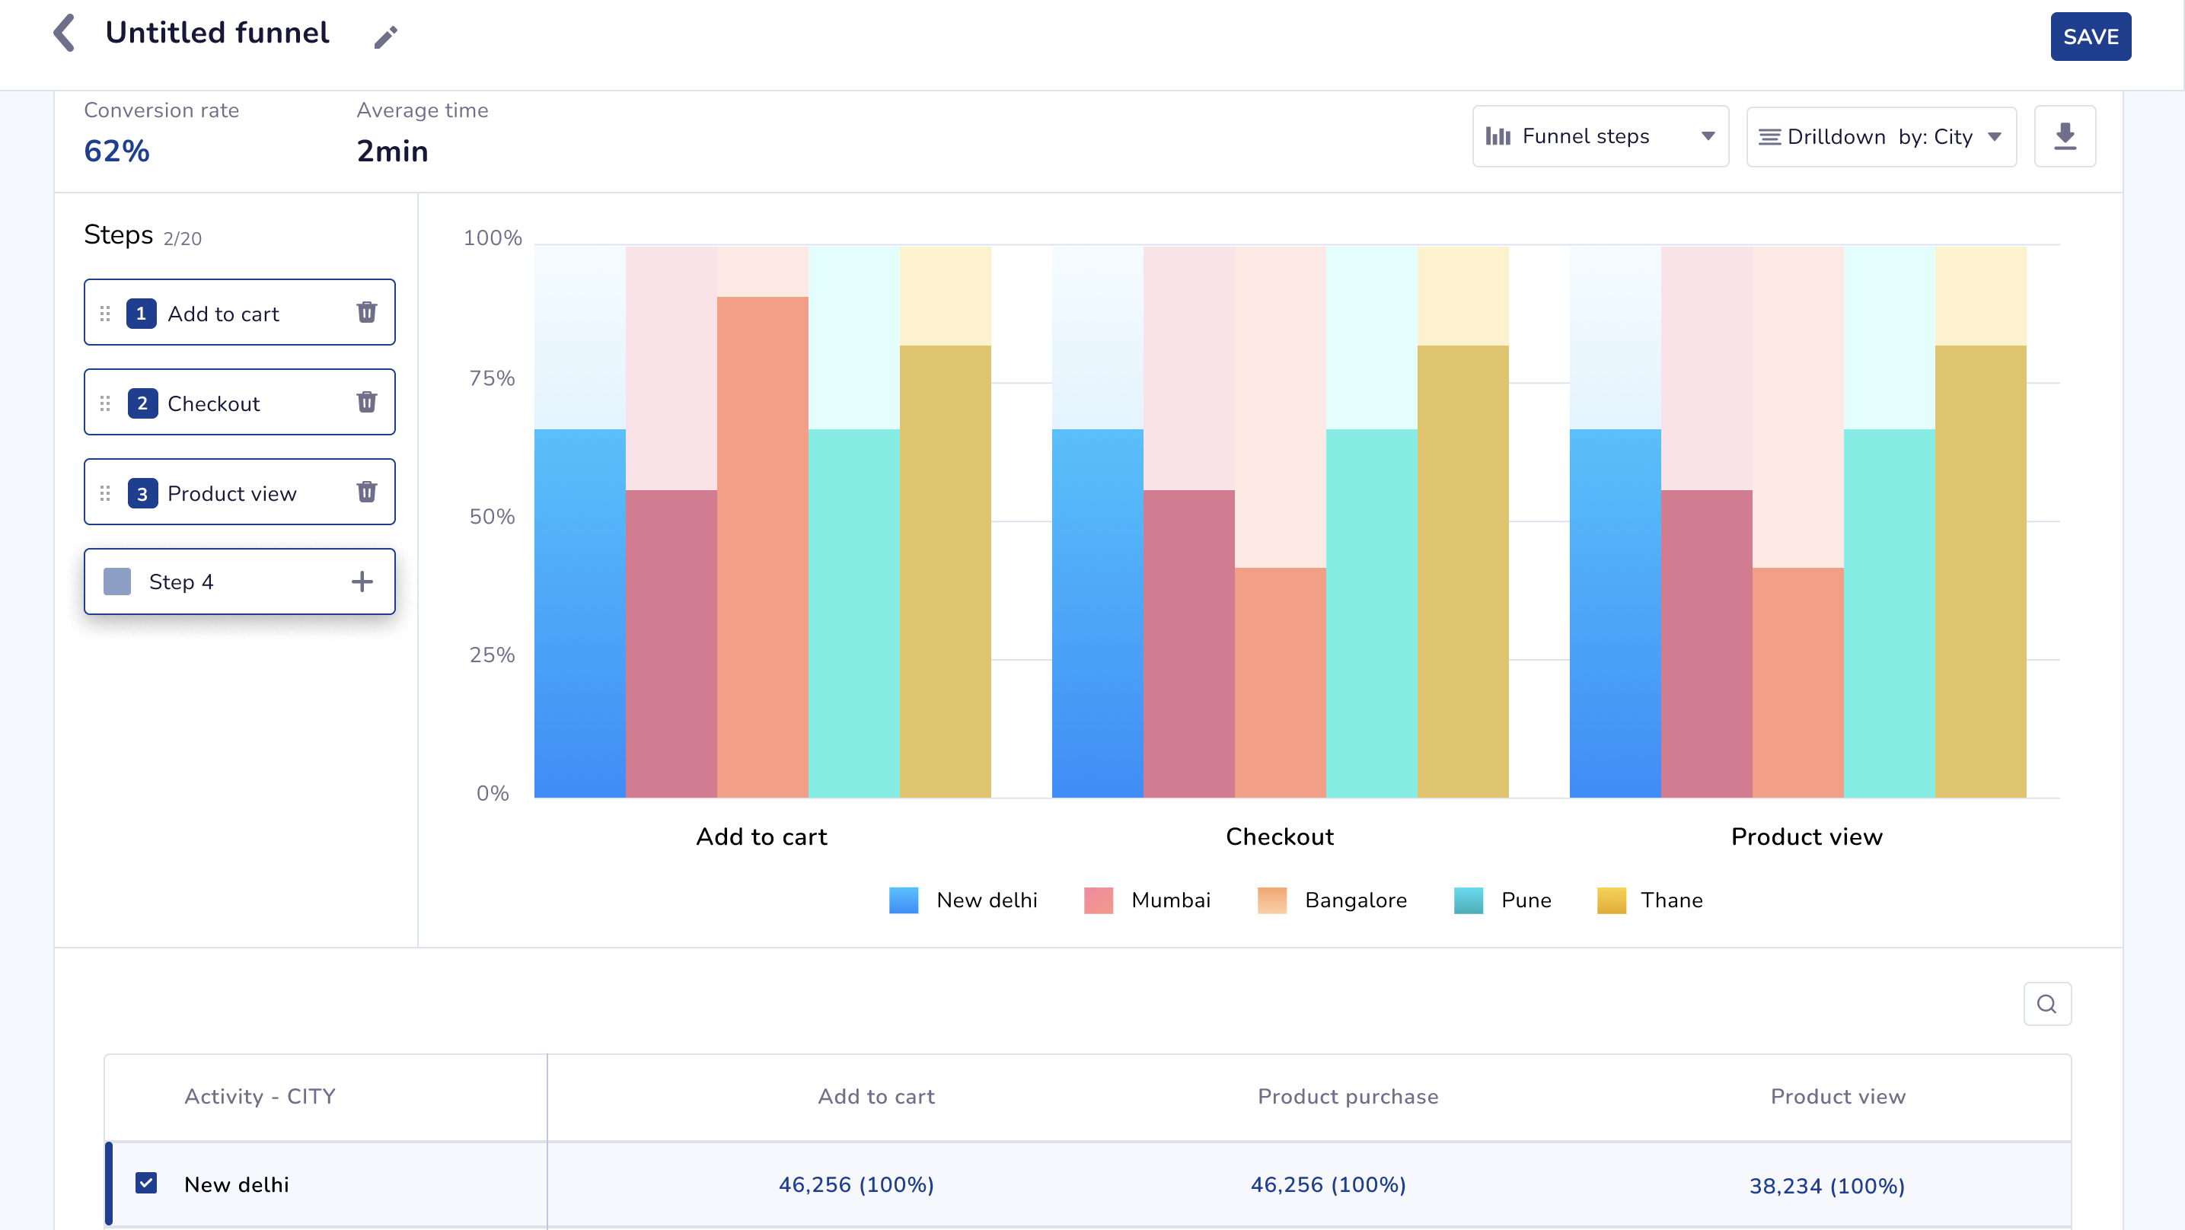Delete the Add to cart step

point(366,312)
